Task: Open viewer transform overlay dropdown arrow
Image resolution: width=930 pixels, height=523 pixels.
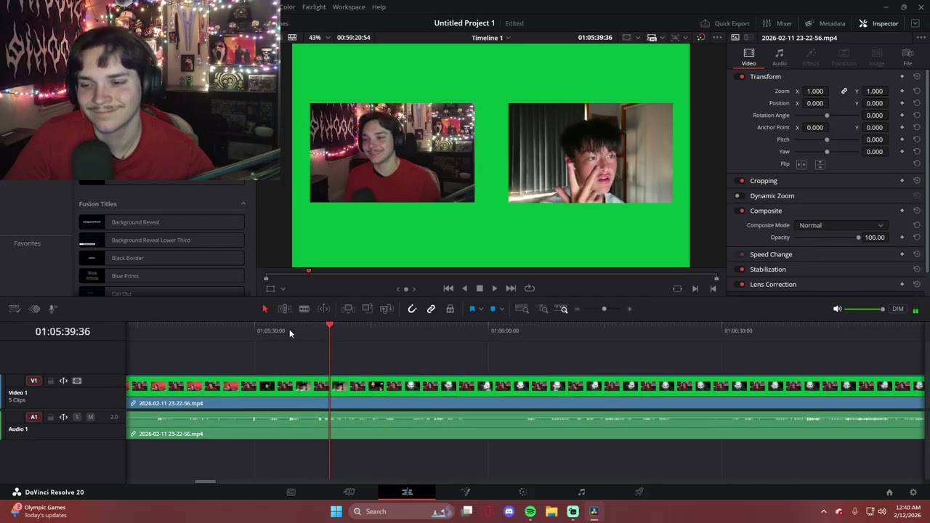Action: click(283, 289)
